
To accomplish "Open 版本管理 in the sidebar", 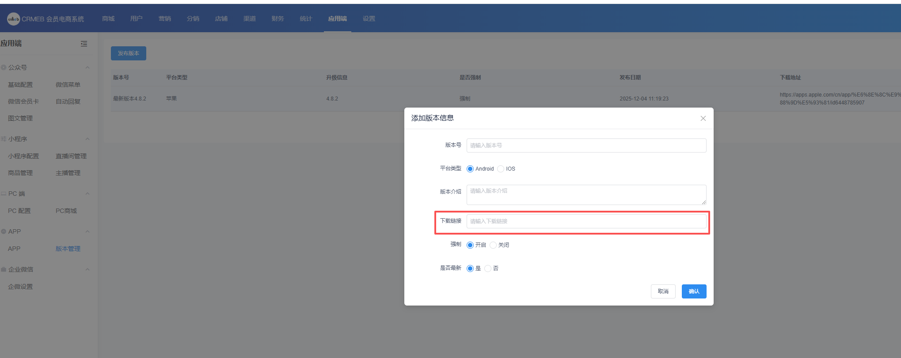I will coord(68,249).
